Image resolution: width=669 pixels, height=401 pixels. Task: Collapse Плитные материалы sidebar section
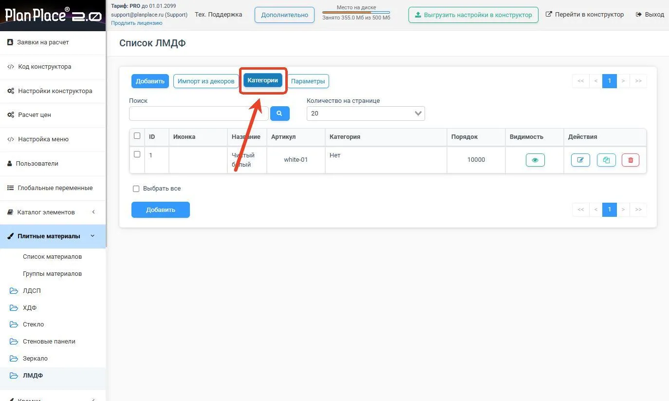pos(53,236)
